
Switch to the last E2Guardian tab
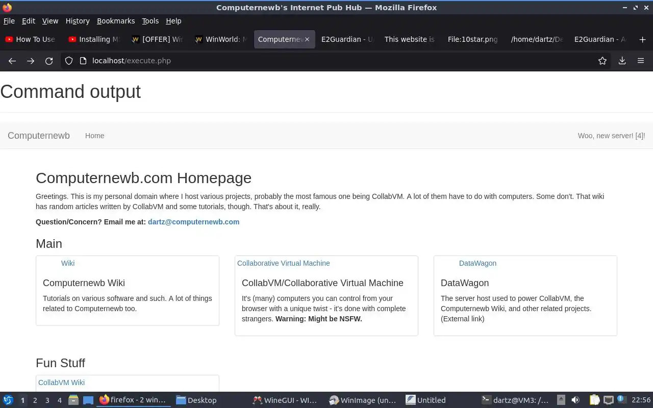(600, 39)
